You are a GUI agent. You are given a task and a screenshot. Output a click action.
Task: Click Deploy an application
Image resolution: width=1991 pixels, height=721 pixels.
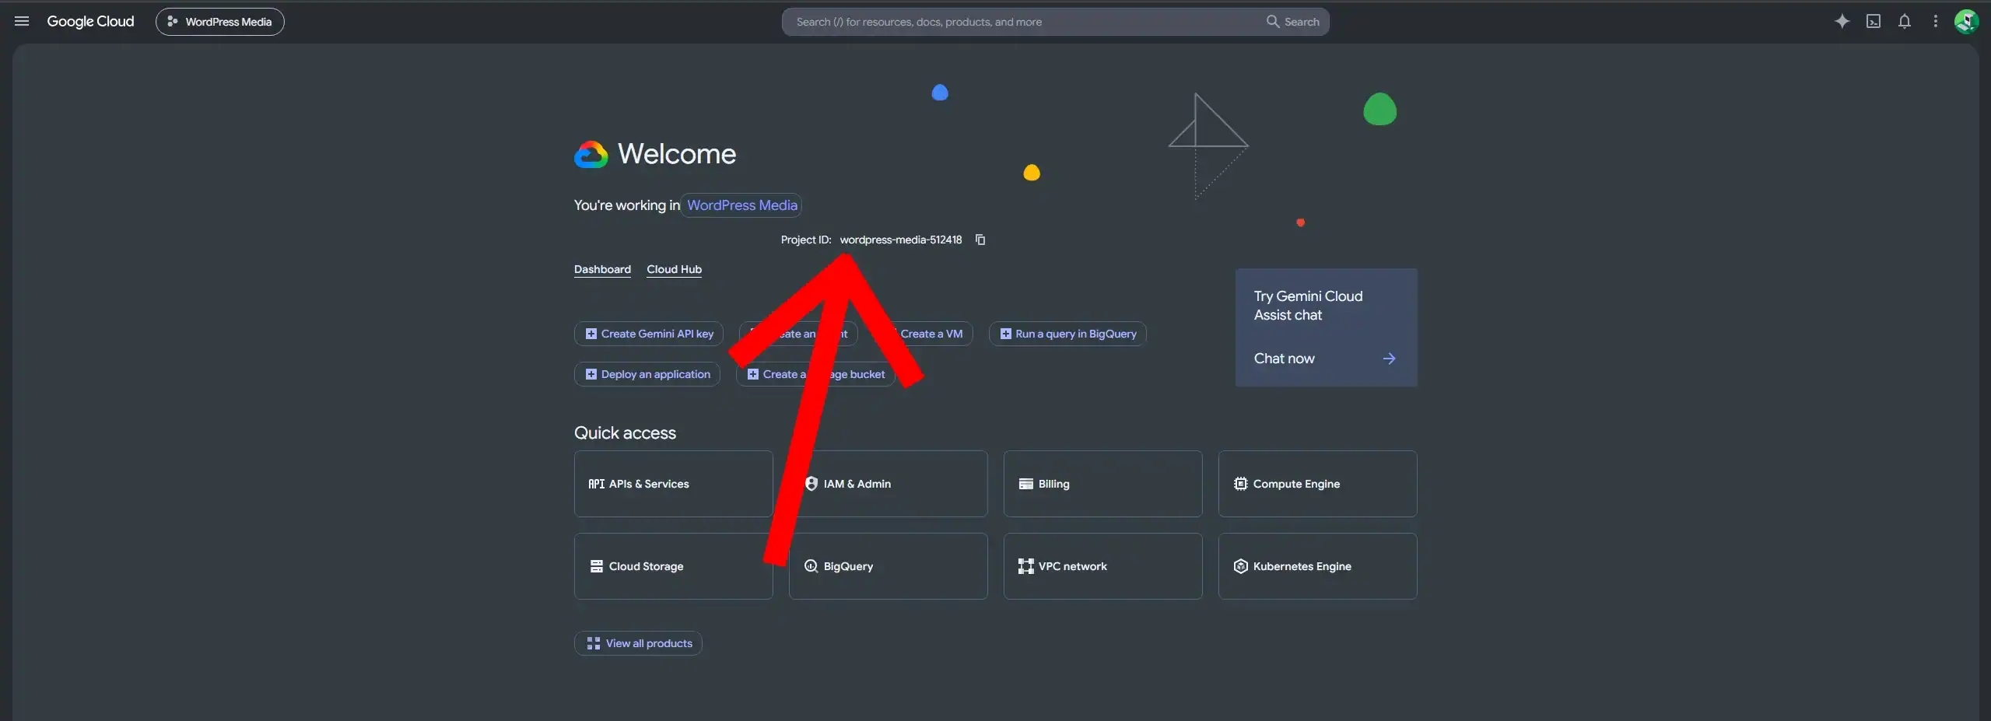click(x=647, y=374)
